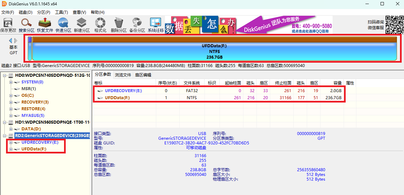Collapse the HD0 disk tree node
Viewport: 404px width, 195px height.
(4, 75)
